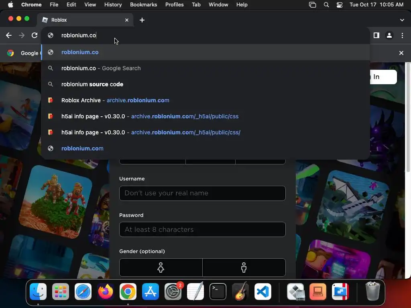Toggle the Chrome side panel icon
Viewport: 411px width, 308px height.
(376, 35)
